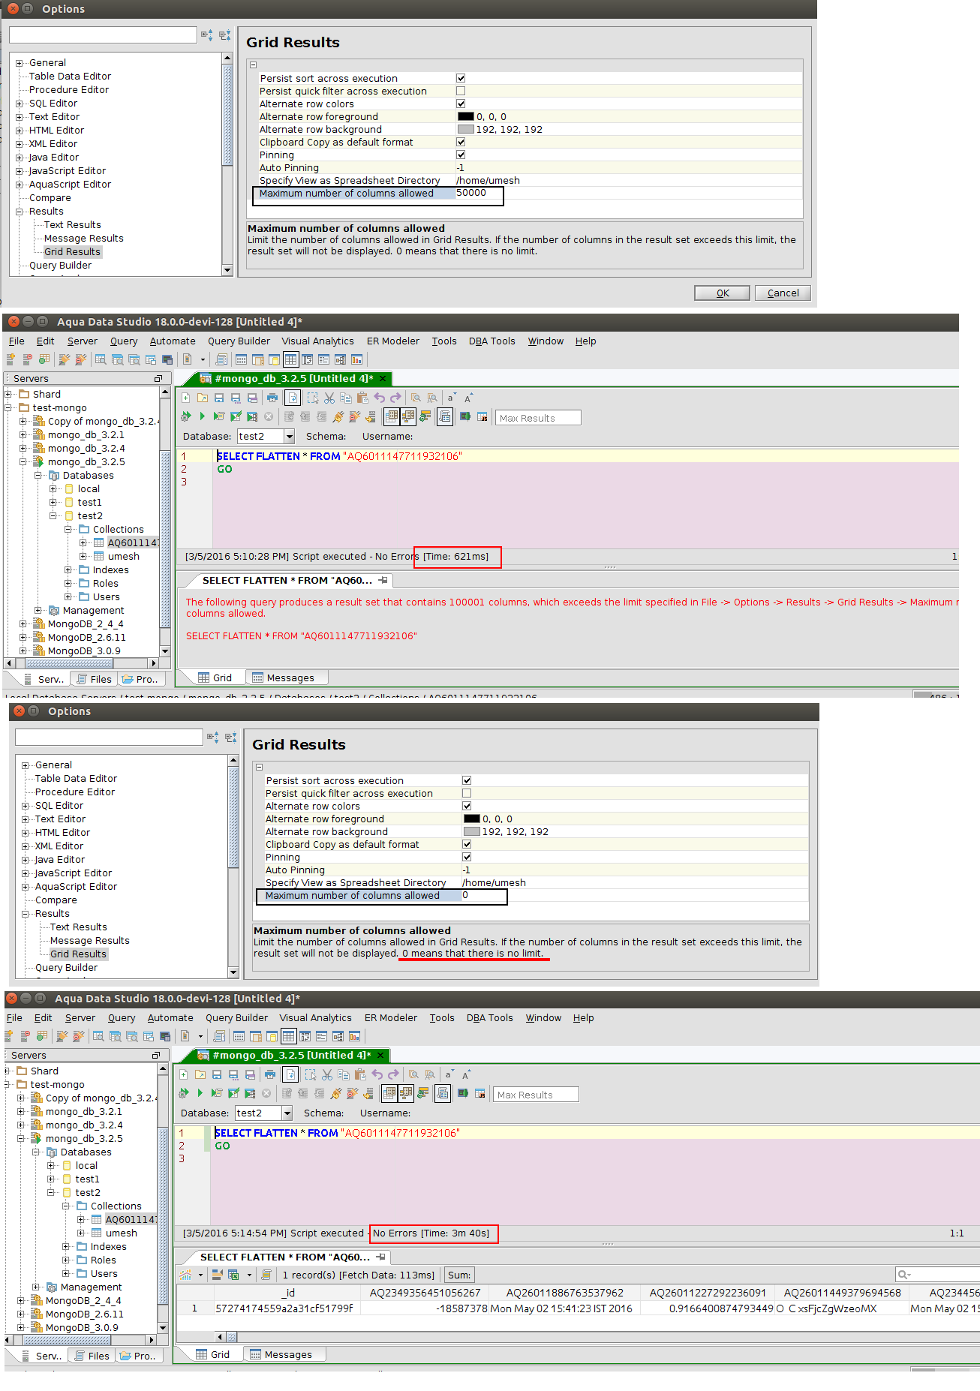This screenshot has height=1391, width=980.
Task: Open Query menu in 1-record result window
Action: pos(122,1017)
